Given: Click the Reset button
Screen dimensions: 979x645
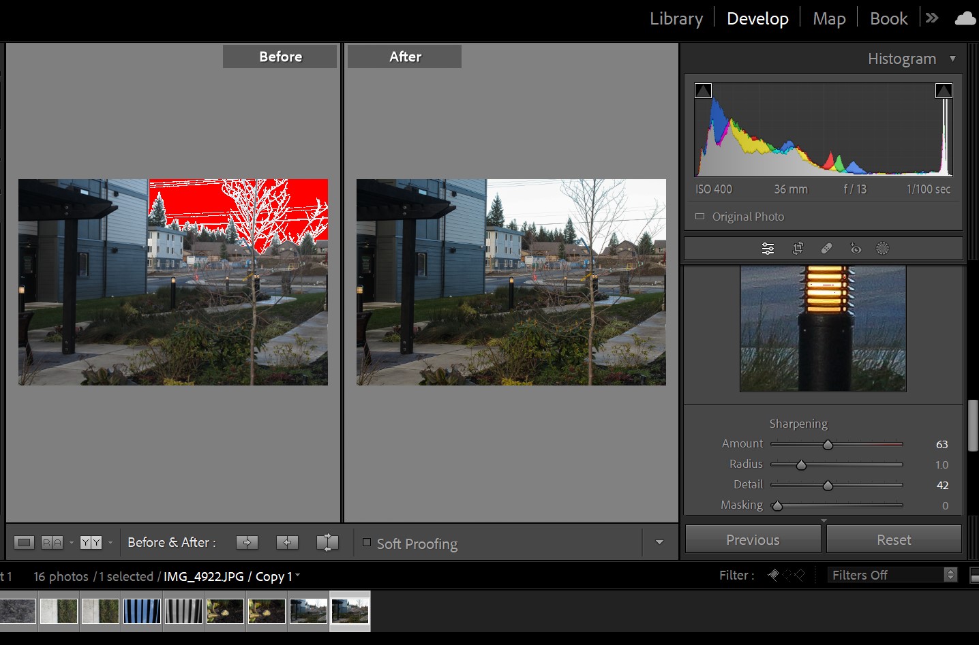Looking at the screenshot, I should coord(894,539).
